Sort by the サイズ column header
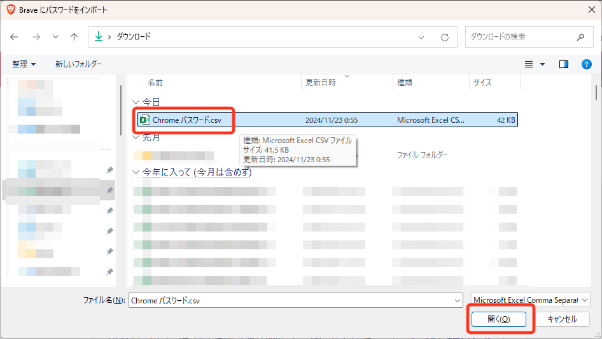 (x=482, y=82)
